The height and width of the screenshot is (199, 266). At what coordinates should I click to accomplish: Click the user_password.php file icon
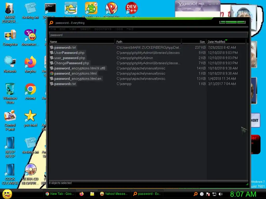point(52,58)
